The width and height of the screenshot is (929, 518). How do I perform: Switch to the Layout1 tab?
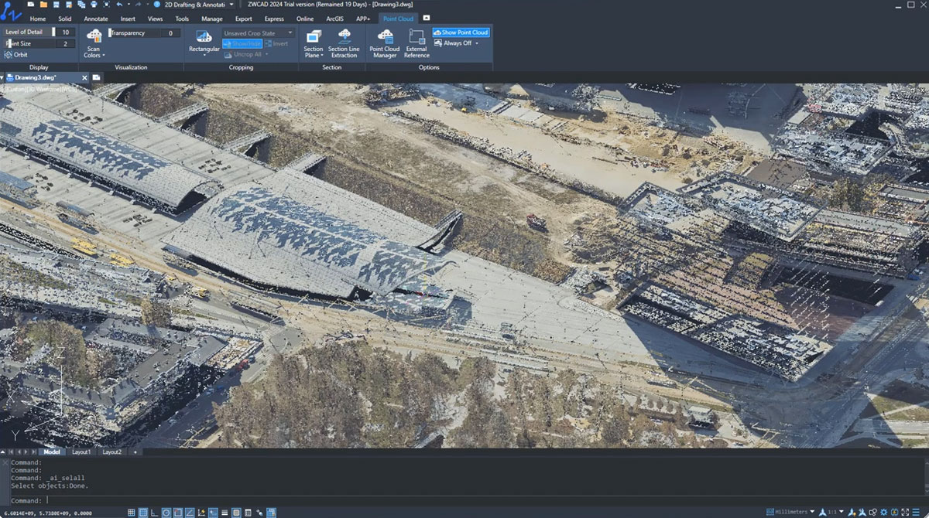tap(81, 452)
